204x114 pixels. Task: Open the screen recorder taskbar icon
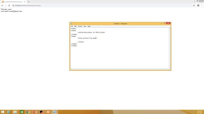(x=41, y=112)
